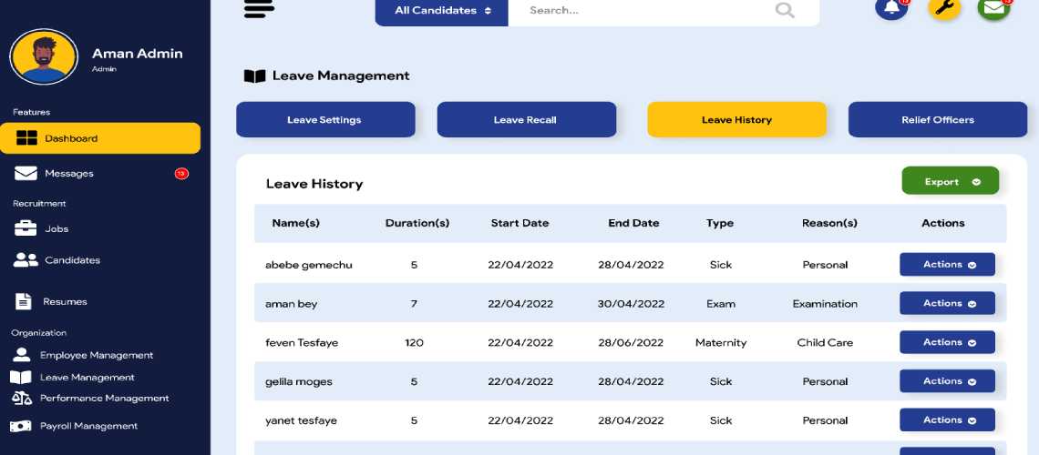Screen dimensions: 1039x455
Task: Click the Jobs briefcase icon in sidebar
Action: coord(26,228)
